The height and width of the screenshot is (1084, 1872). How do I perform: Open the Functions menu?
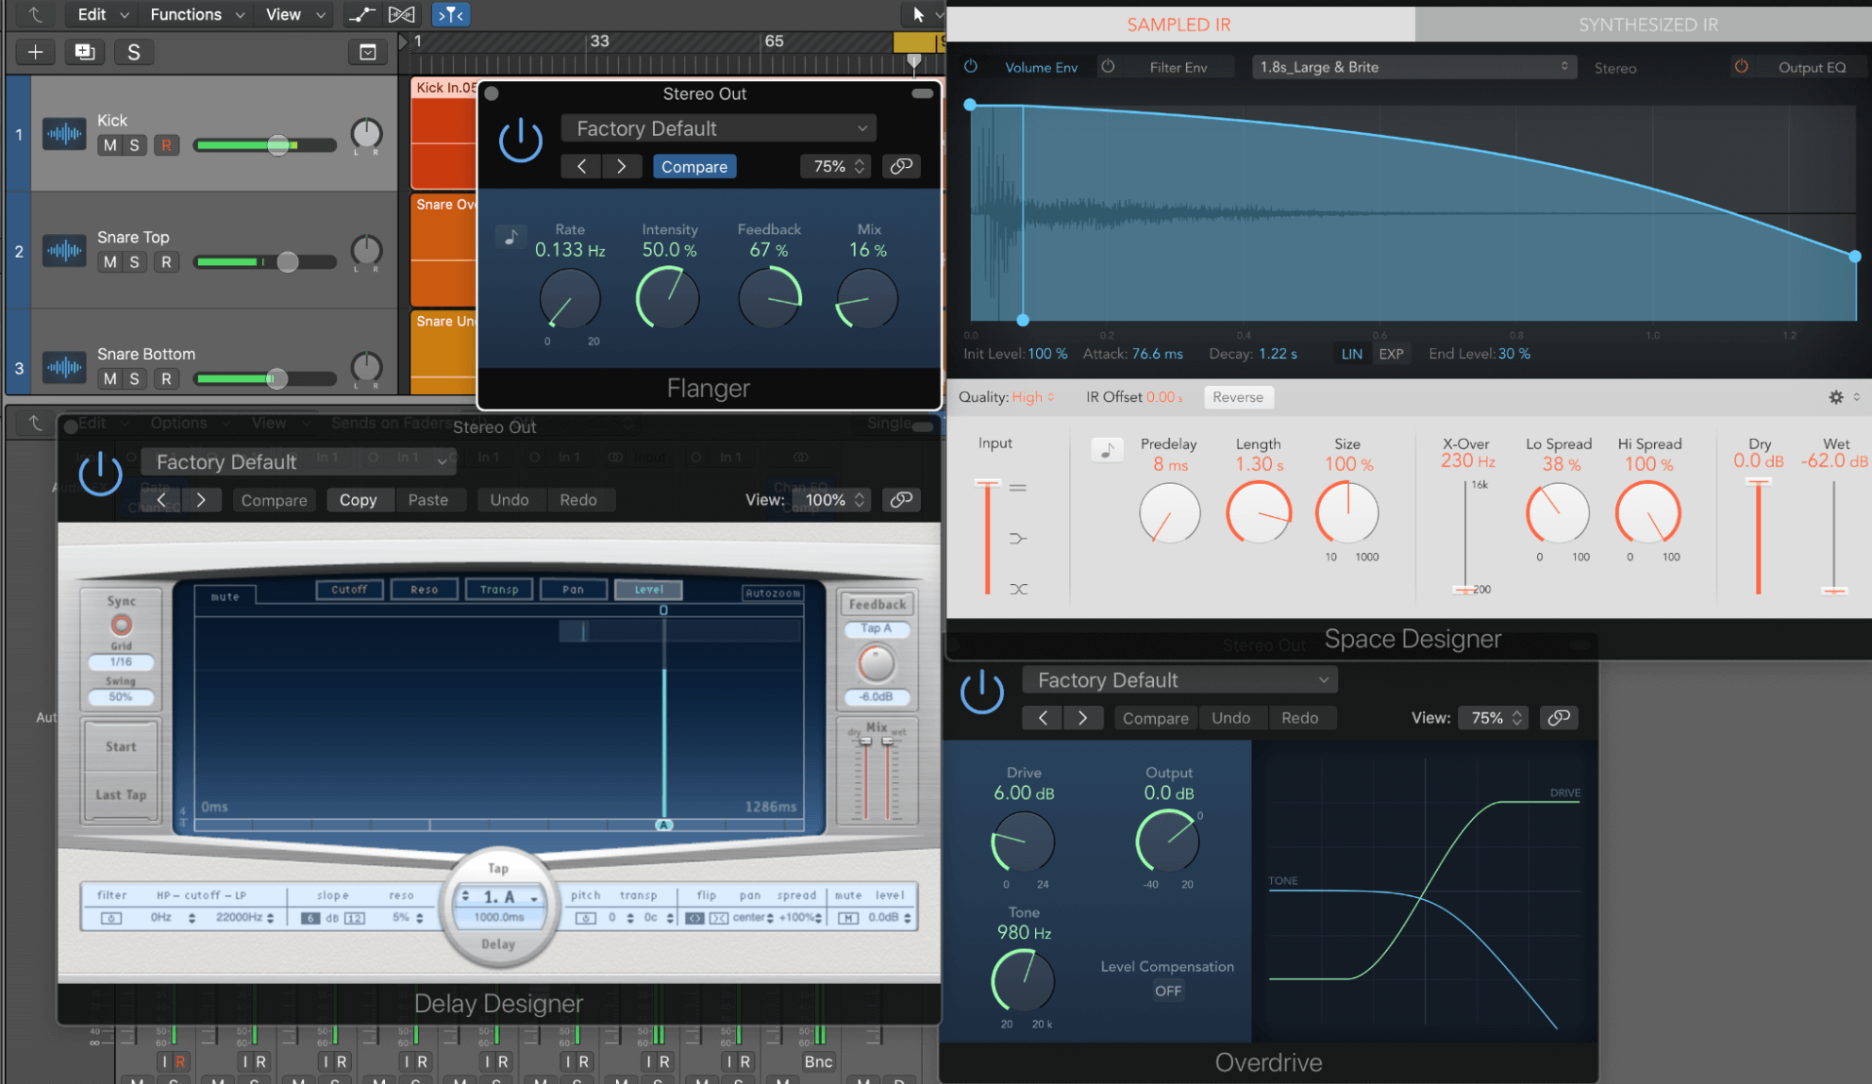click(197, 14)
